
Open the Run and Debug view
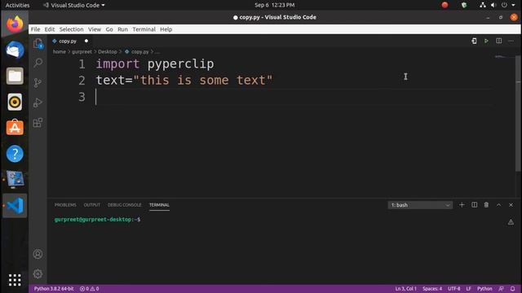[x=38, y=103]
